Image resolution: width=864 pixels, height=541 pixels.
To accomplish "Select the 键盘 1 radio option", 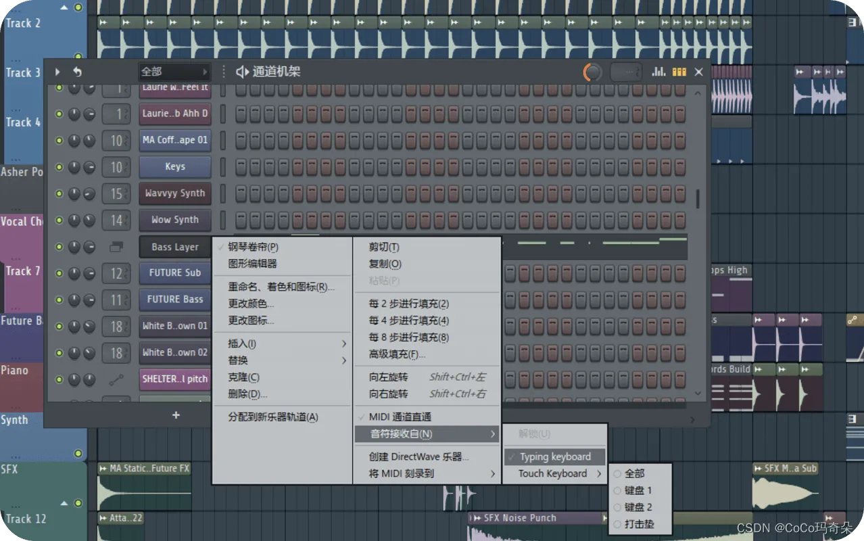I will [x=633, y=490].
